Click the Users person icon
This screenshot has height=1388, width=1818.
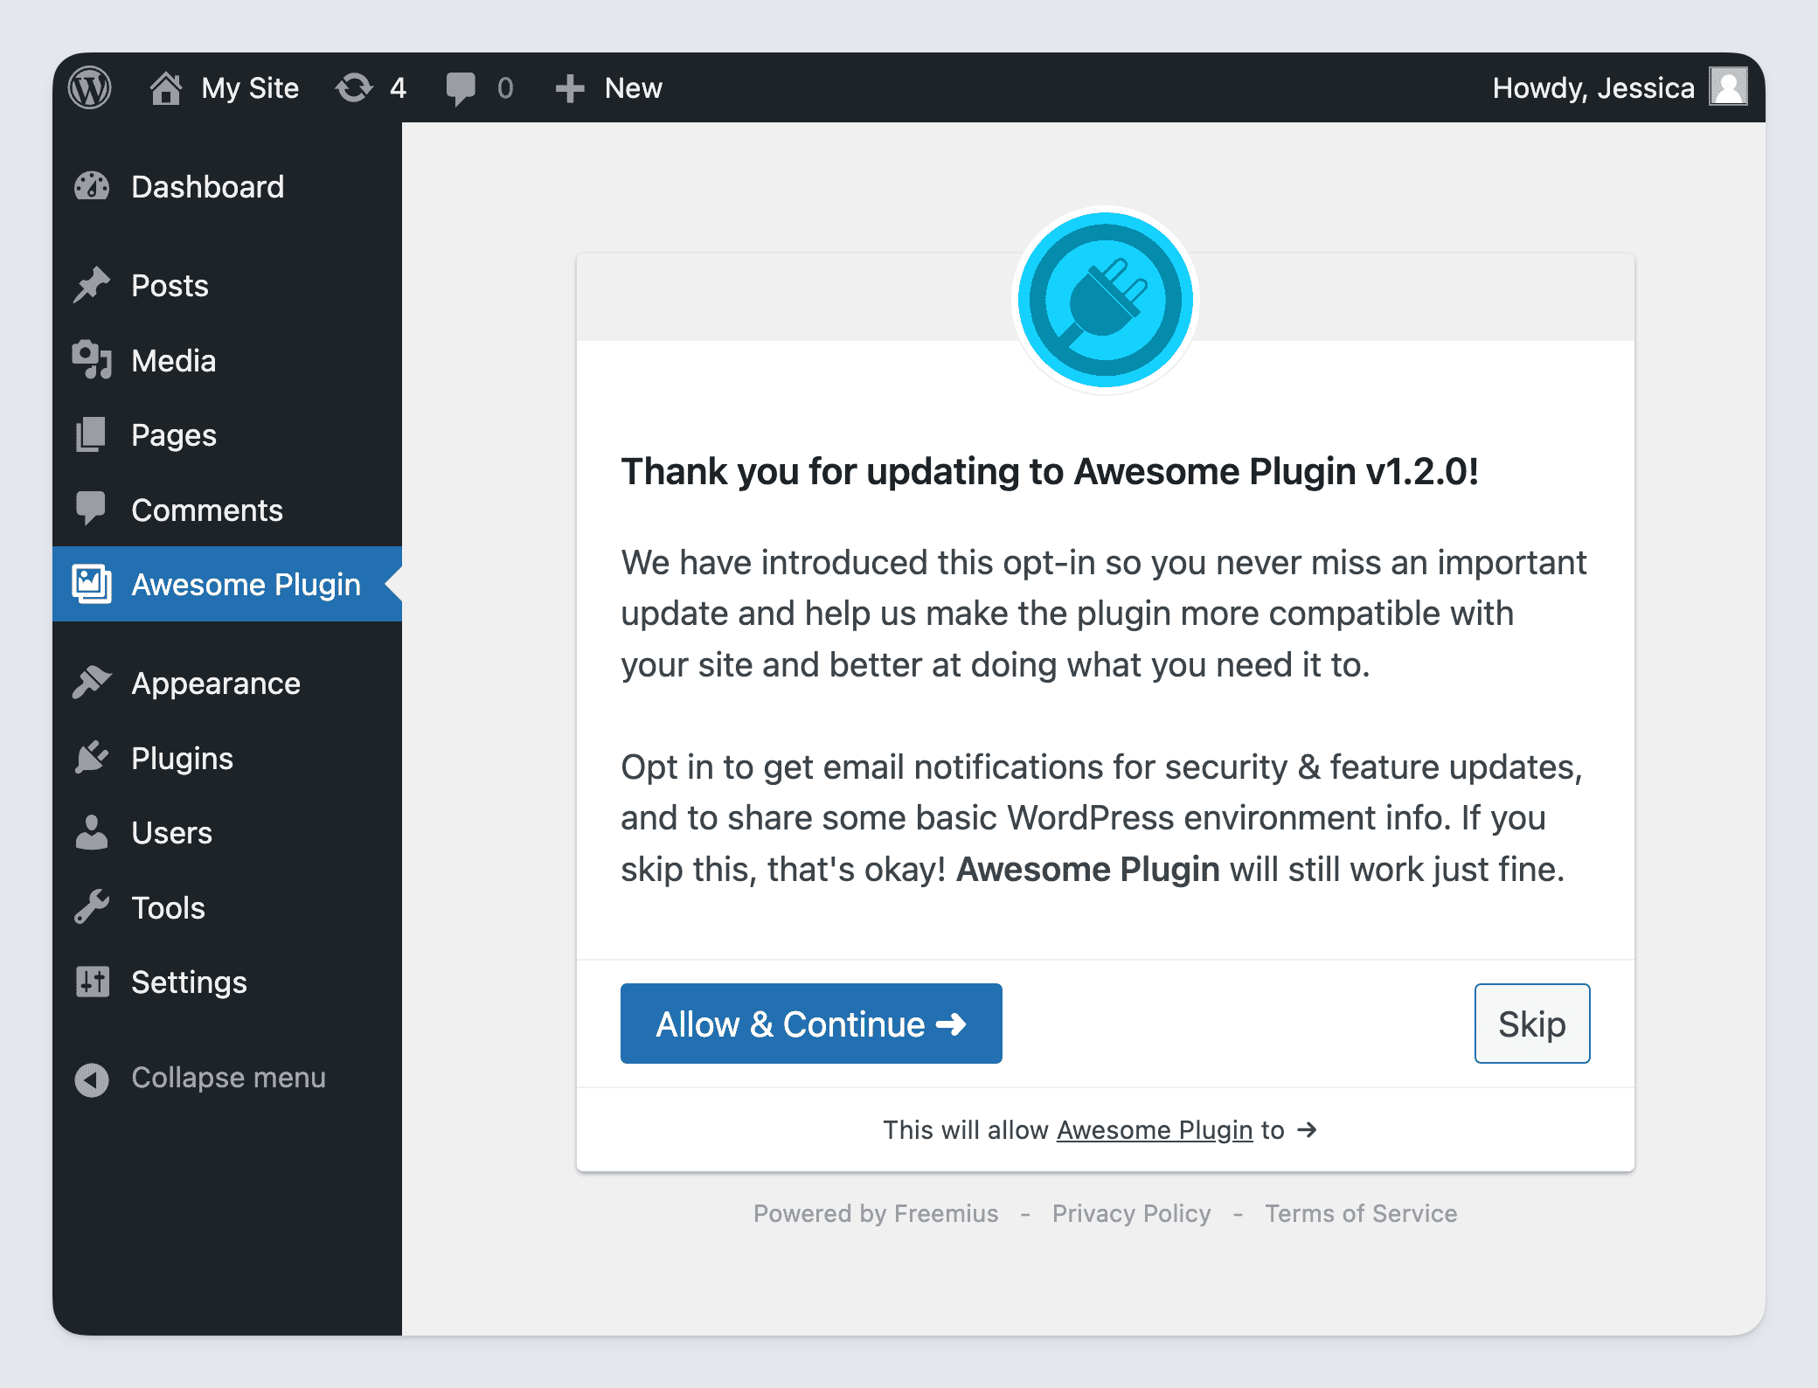tap(92, 832)
